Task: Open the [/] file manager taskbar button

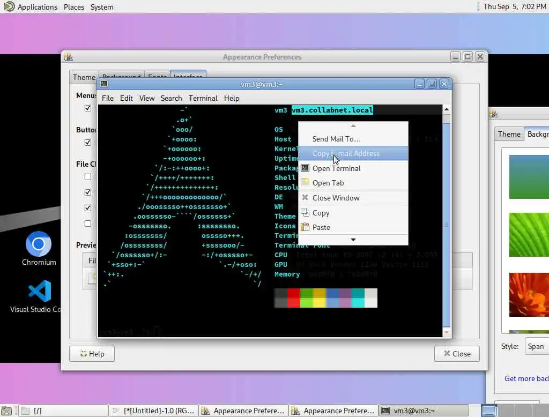Action: click(x=63, y=411)
